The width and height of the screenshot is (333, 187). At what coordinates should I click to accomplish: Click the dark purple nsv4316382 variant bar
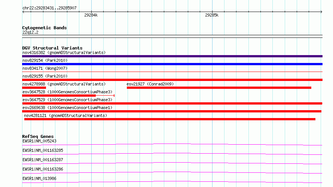172,56
